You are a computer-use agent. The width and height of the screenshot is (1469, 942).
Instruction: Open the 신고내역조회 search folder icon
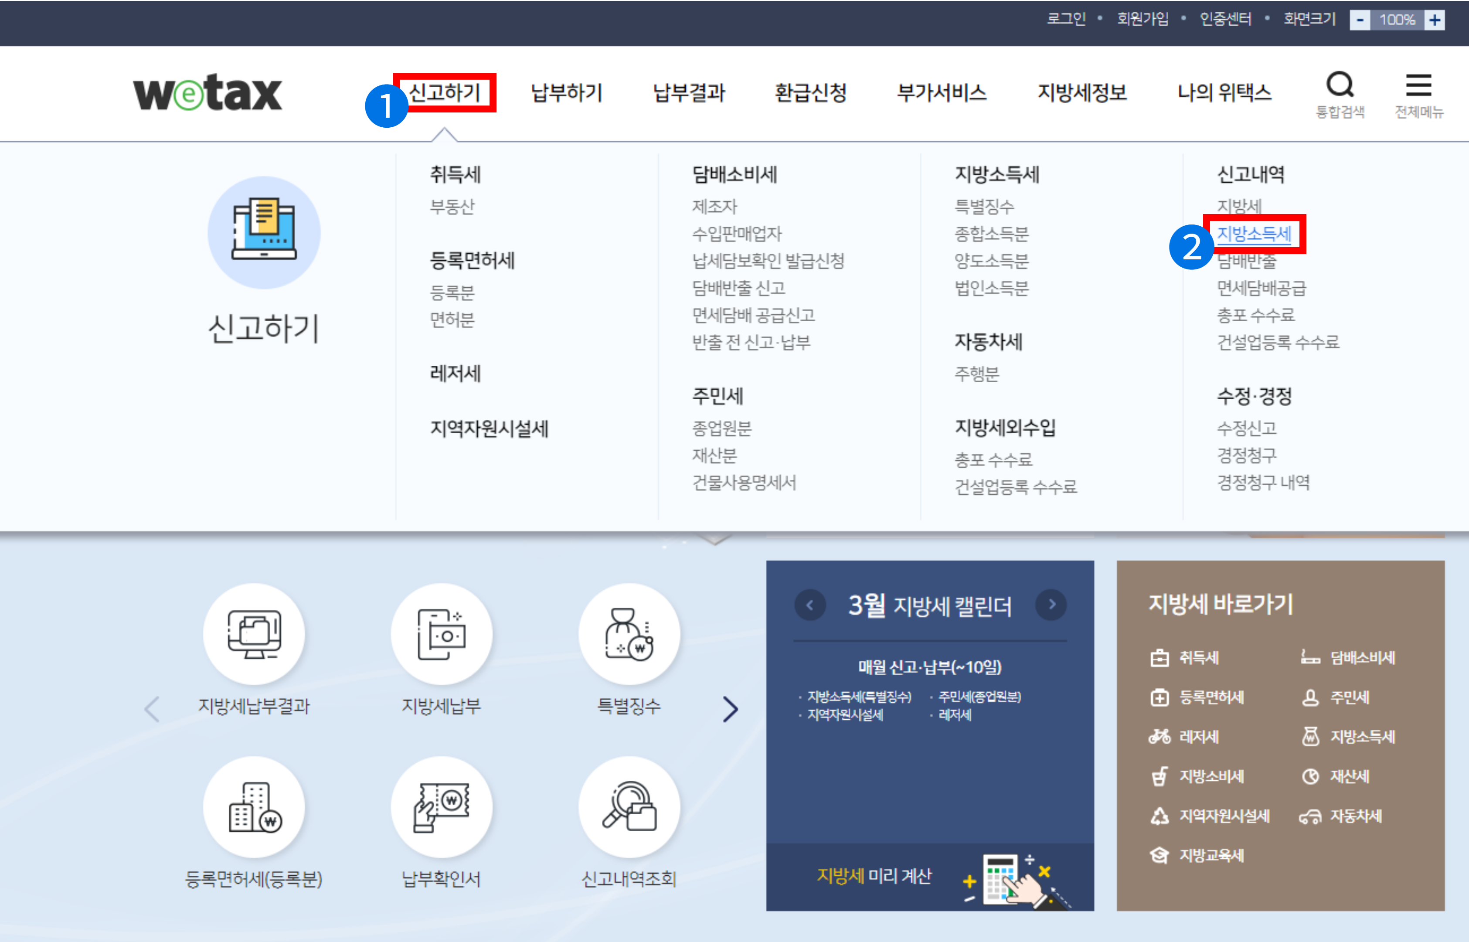(x=629, y=807)
